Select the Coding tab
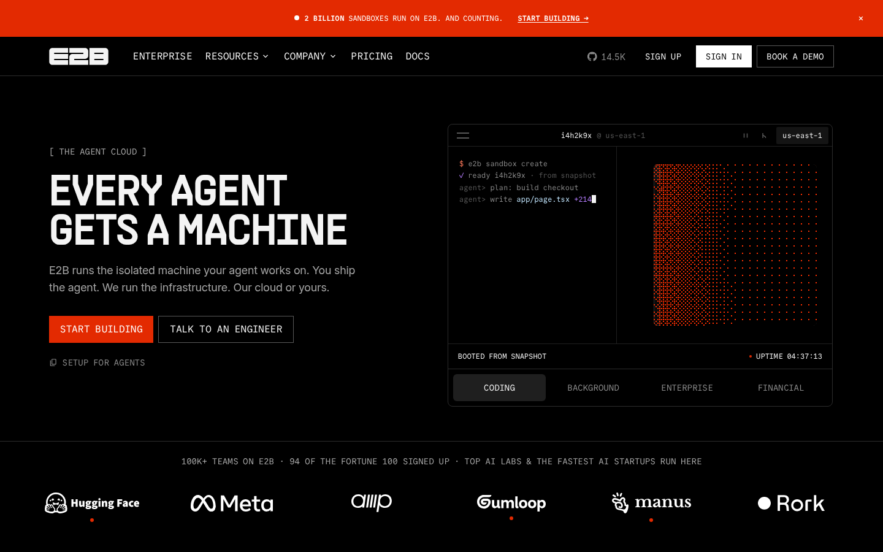Viewport: 883px width, 552px height. click(x=499, y=388)
